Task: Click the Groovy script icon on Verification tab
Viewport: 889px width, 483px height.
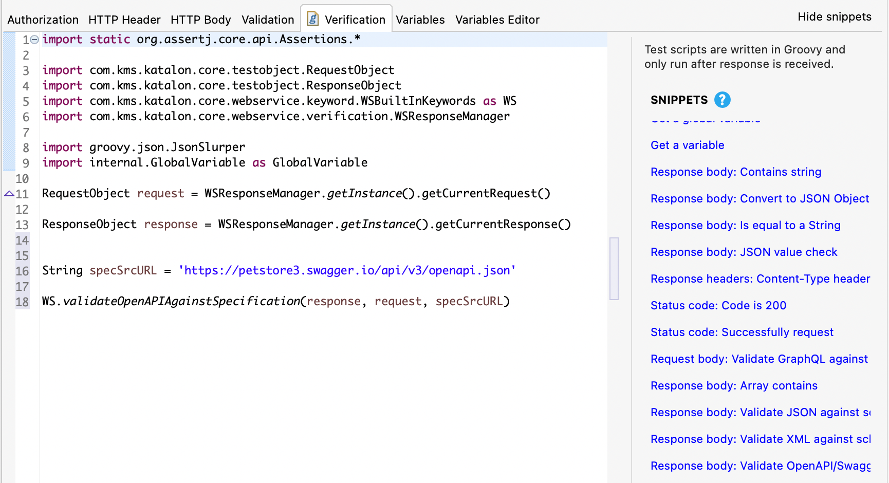Action: click(312, 19)
